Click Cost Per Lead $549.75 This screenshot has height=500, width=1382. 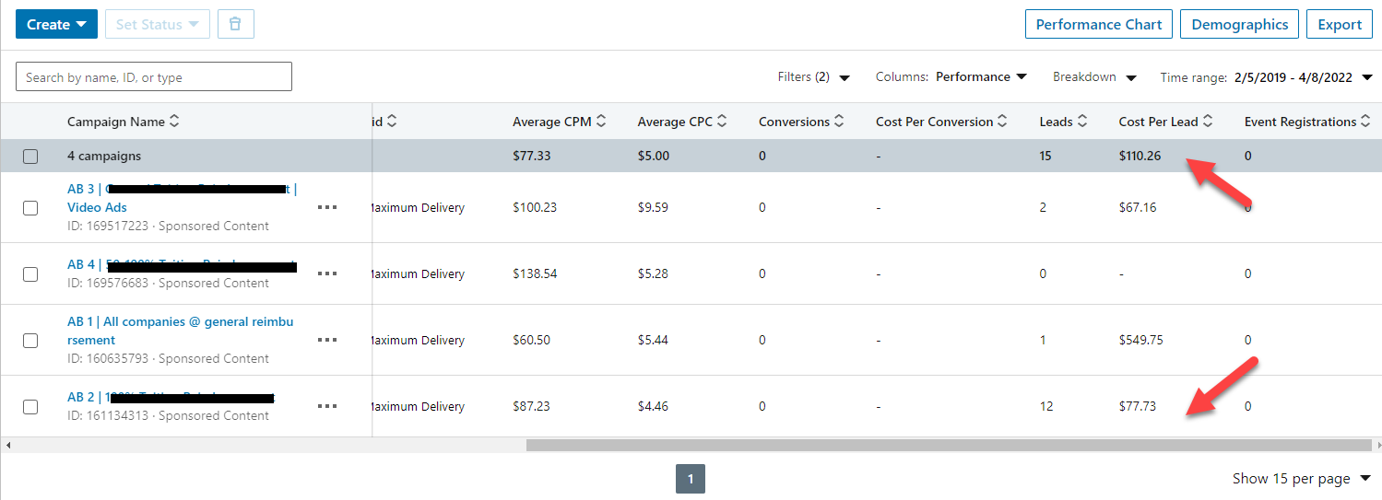pyautogui.click(x=1141, y=340)
